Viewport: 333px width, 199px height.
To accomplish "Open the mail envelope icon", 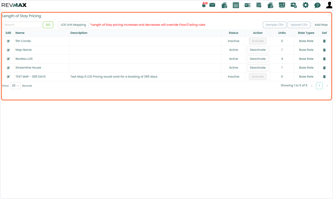I will click(x=212, y=5).
